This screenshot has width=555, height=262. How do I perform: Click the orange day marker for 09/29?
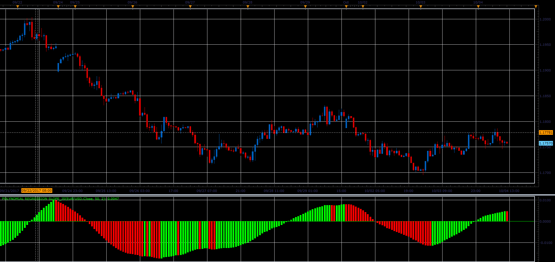(305, 6)
